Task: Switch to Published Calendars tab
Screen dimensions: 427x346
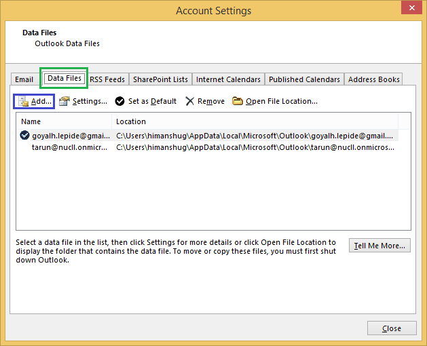Action: click(304, 79)
